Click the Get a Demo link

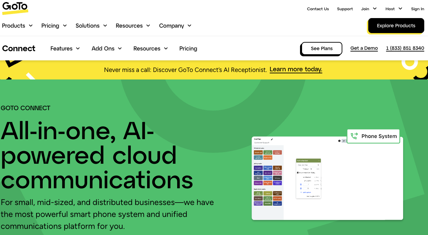364,48
